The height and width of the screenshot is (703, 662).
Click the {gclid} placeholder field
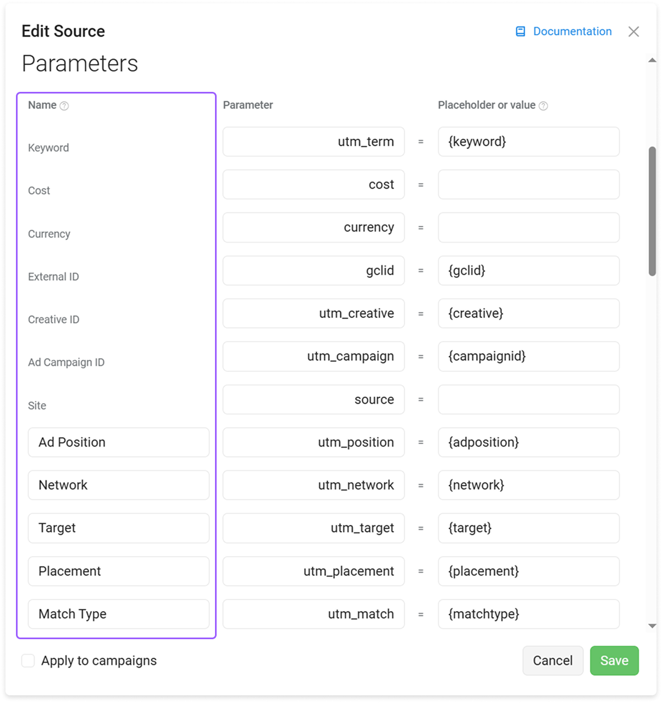coord(528,271)
